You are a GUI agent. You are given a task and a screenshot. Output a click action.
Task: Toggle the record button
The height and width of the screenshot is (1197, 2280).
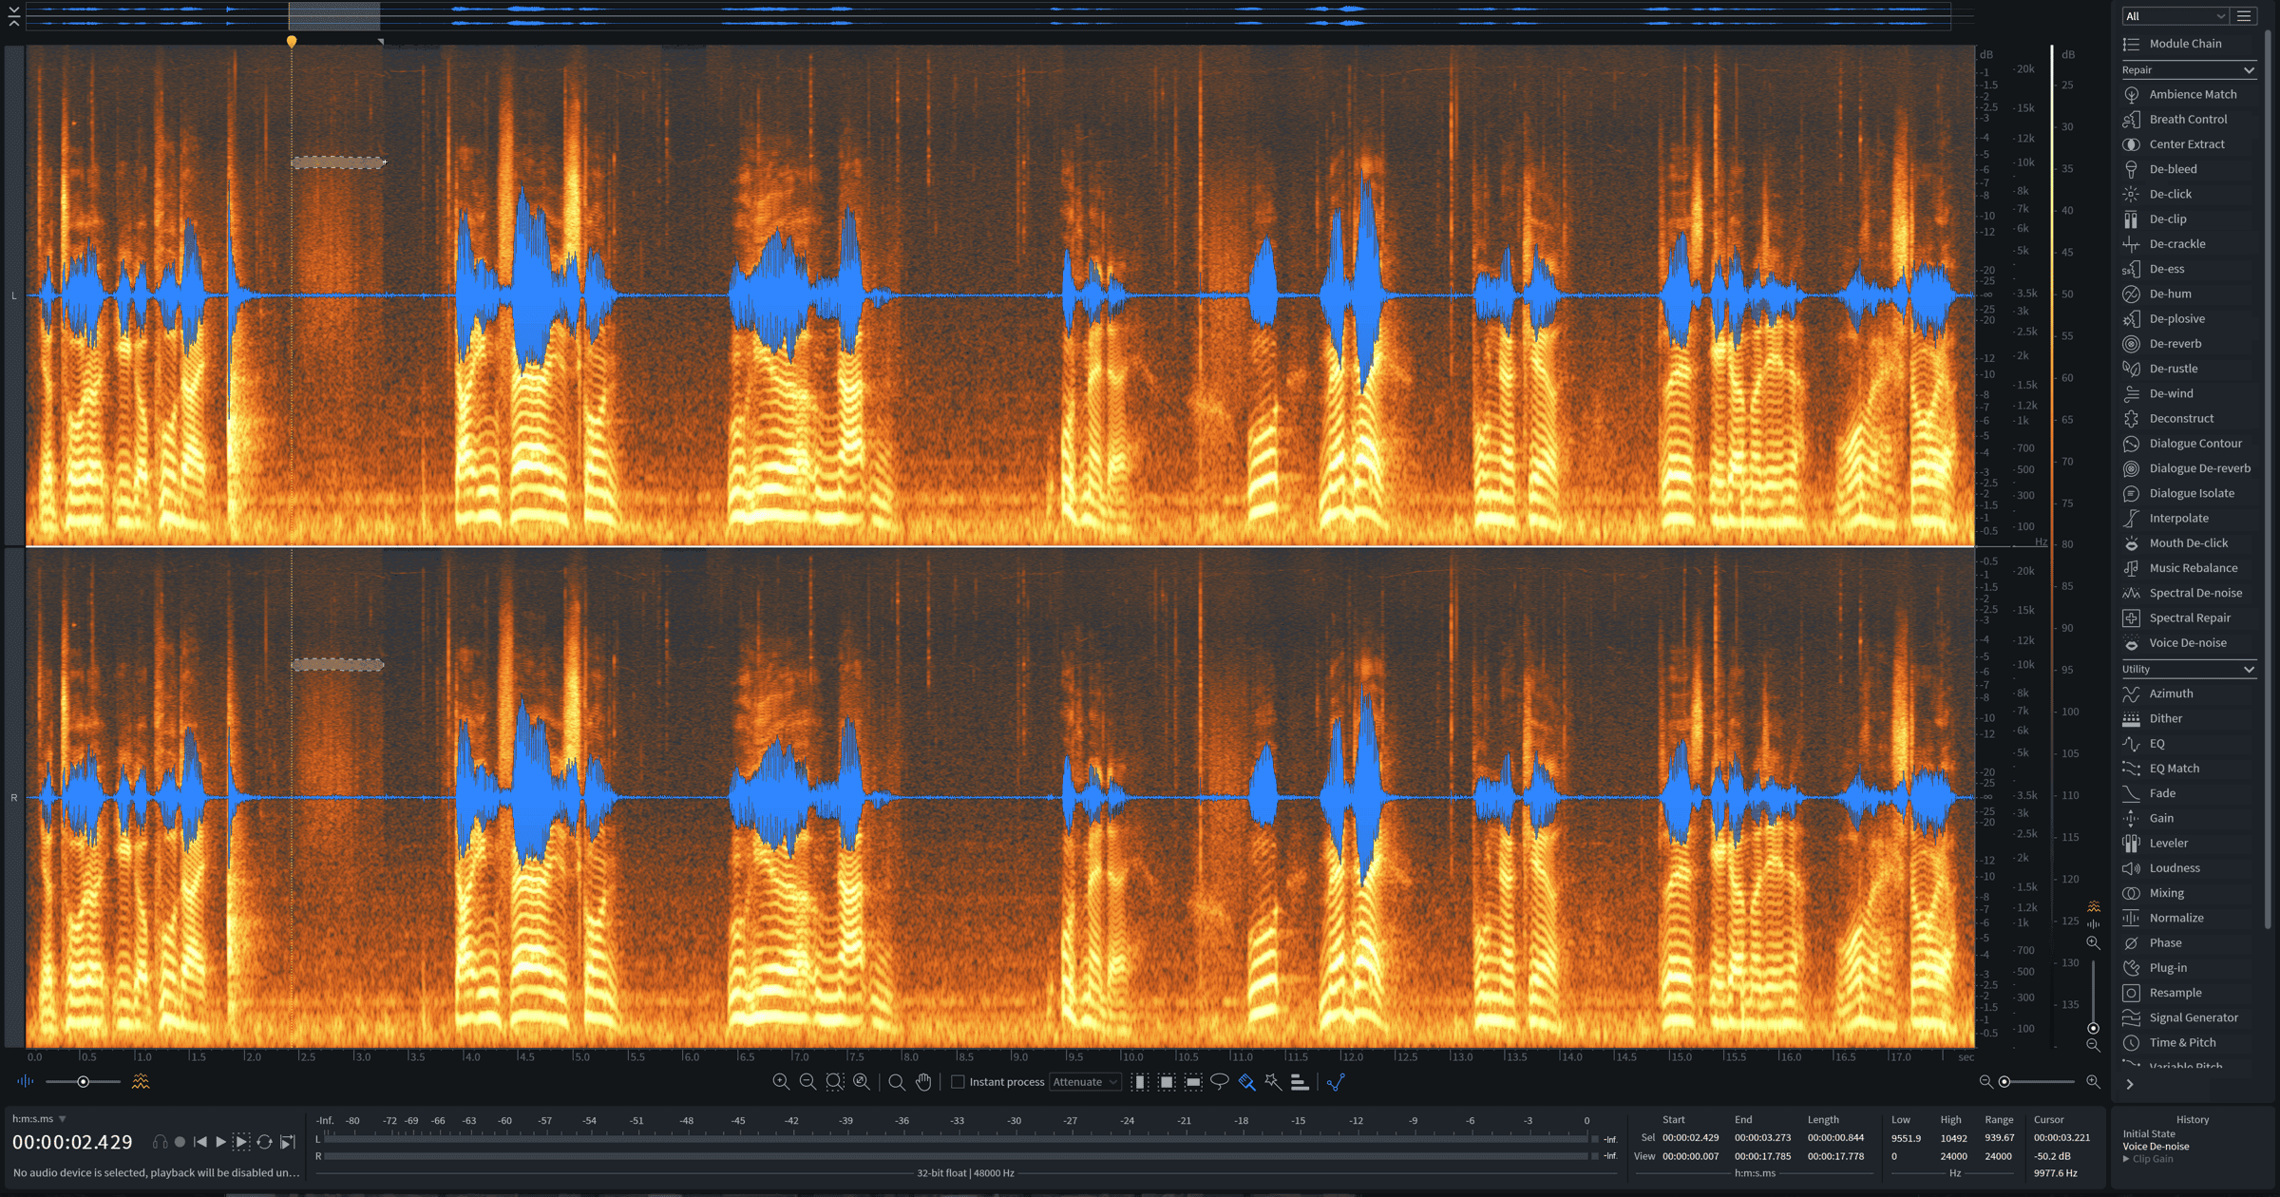point(180,1142)
